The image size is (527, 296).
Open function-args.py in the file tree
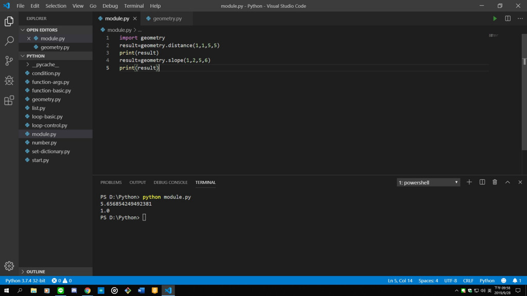[56, 82]
